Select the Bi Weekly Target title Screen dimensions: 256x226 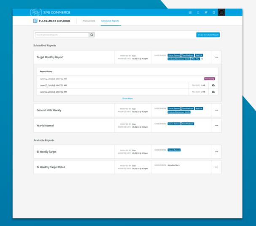click(46, 152)
